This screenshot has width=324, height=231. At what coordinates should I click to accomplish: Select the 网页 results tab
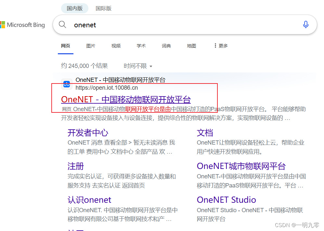[66, 46]
